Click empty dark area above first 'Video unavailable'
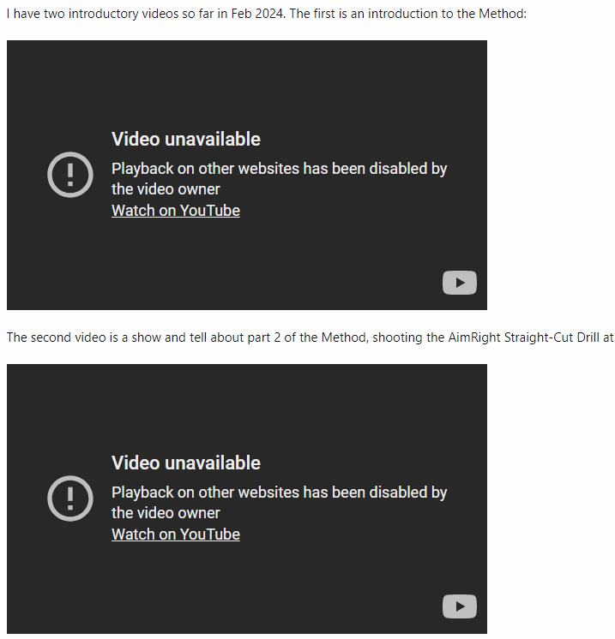This screenshot has height=639, width=615. 246,81
